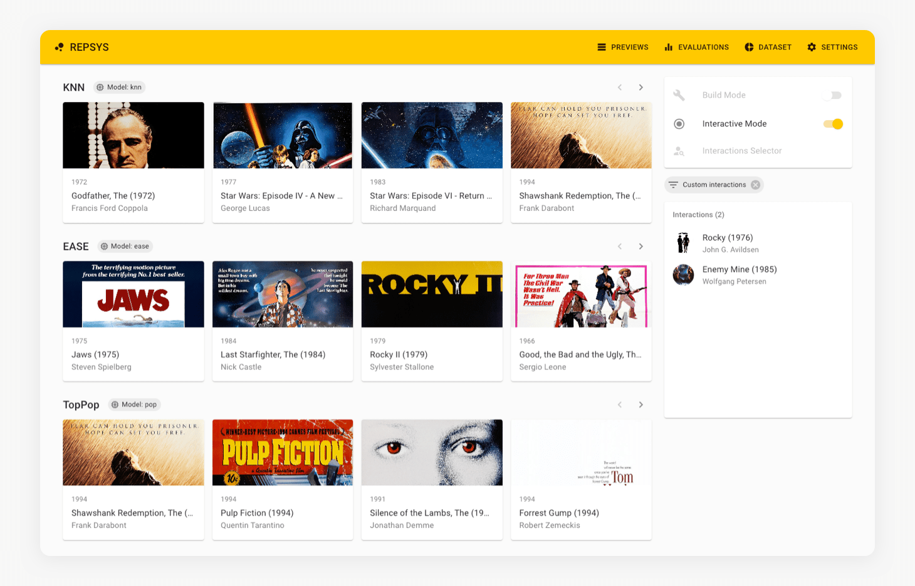Select the Forrest Gump poster

pos(581,453)
